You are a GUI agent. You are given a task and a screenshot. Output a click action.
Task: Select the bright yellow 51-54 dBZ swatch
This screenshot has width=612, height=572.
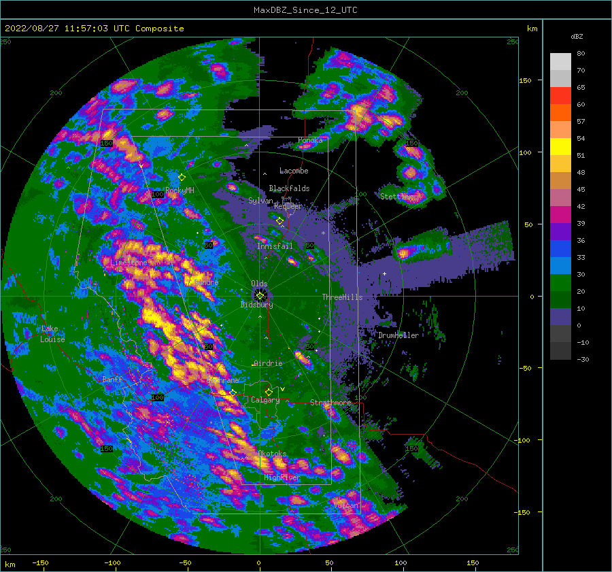[x=560, y=147]
